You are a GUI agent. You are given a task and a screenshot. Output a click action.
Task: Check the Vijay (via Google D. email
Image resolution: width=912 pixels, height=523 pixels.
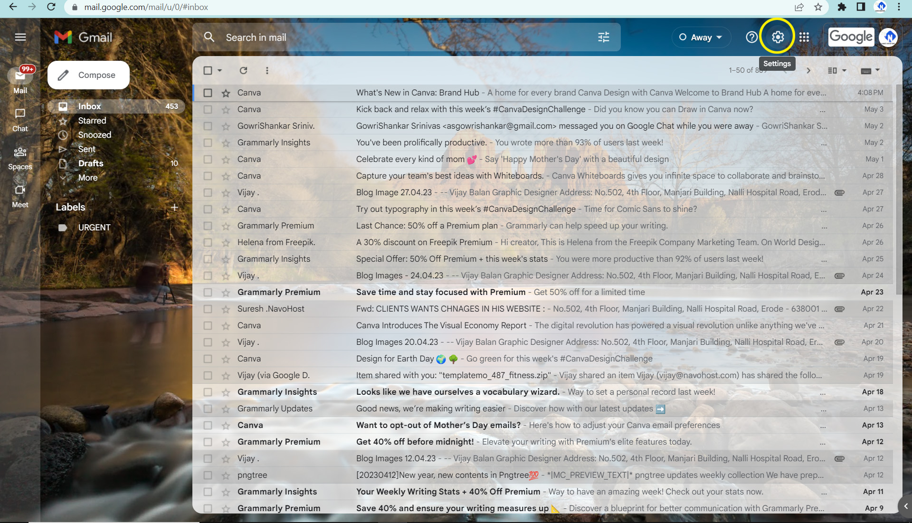(x=208, y=375)
